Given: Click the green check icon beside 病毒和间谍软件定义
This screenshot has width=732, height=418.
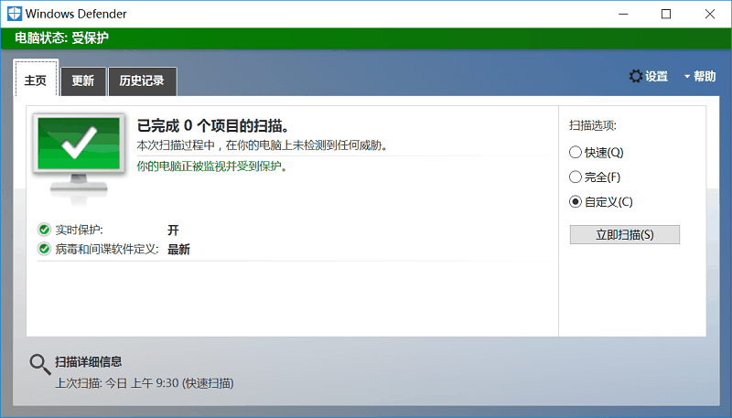Looking at the screenshot, I should 44,249.
